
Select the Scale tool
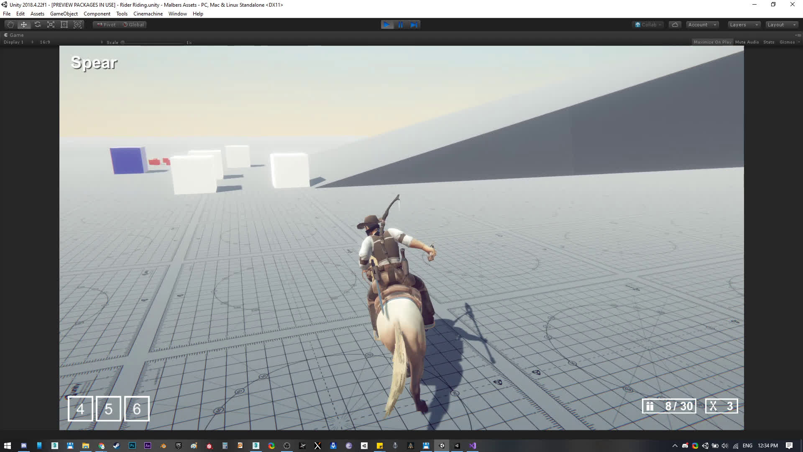point(51,25)
